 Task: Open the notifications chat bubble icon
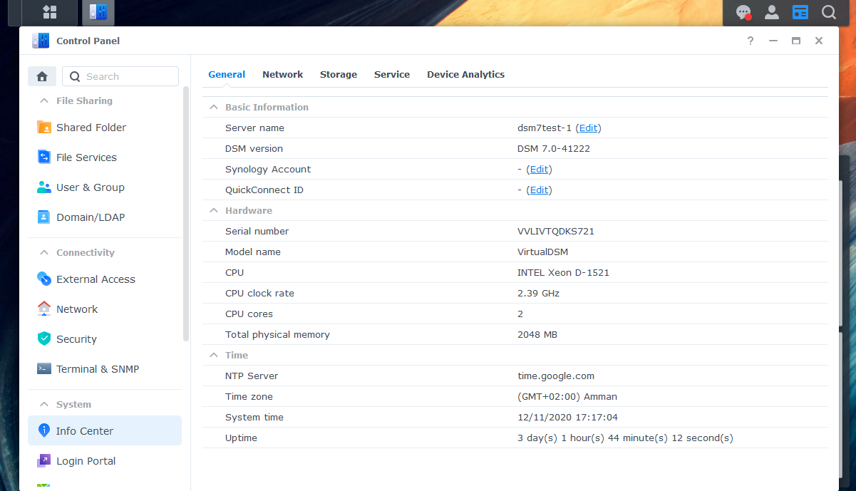pos(743,12)
